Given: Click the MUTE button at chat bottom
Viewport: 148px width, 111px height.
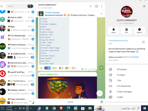Looking at the screenshot, I should point(70,102).
